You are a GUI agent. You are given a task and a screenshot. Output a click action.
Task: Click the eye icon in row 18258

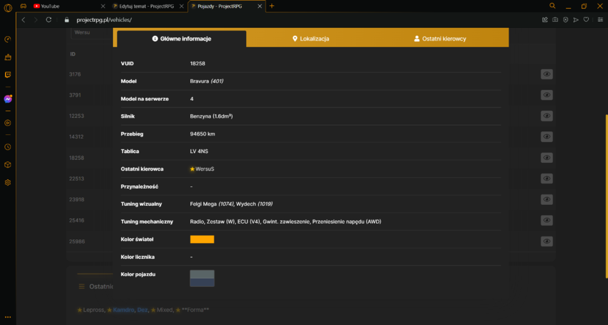tap(547, 158)
